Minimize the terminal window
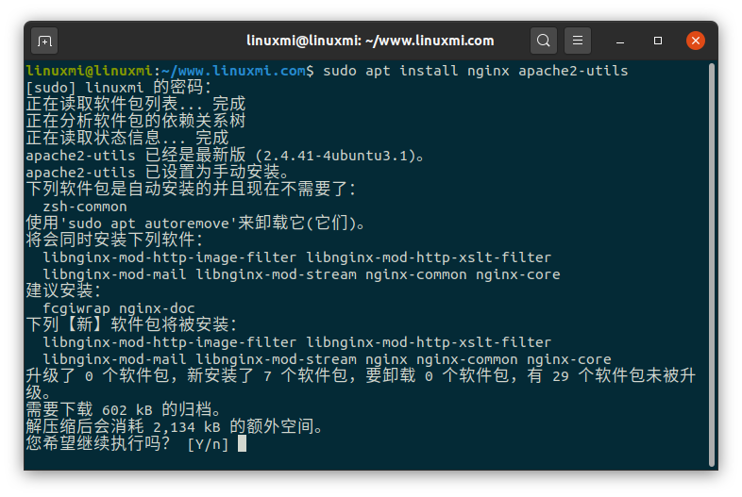 point(621,41)
